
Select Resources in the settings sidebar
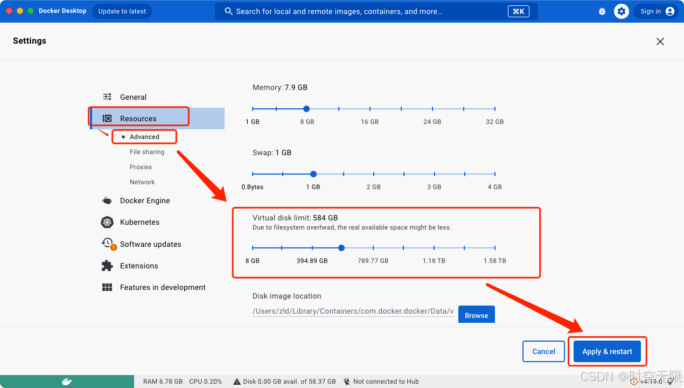[158, 119]
